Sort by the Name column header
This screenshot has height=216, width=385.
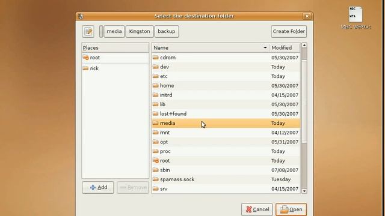[x=211, y=48]
